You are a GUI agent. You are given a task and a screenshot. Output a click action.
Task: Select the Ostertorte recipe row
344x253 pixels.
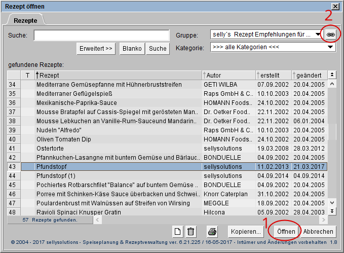[117, 148]
